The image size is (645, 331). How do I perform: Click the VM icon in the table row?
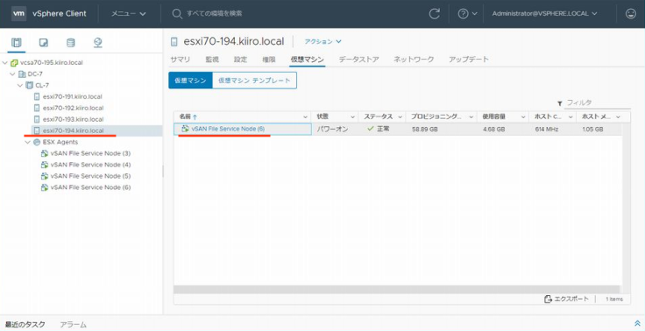click(186, 129)
